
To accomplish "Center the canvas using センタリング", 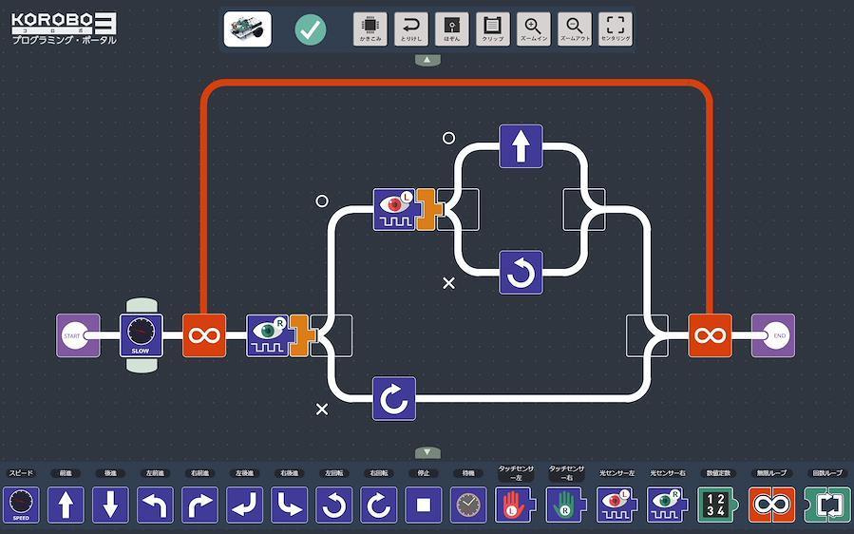I will (616, 29).
